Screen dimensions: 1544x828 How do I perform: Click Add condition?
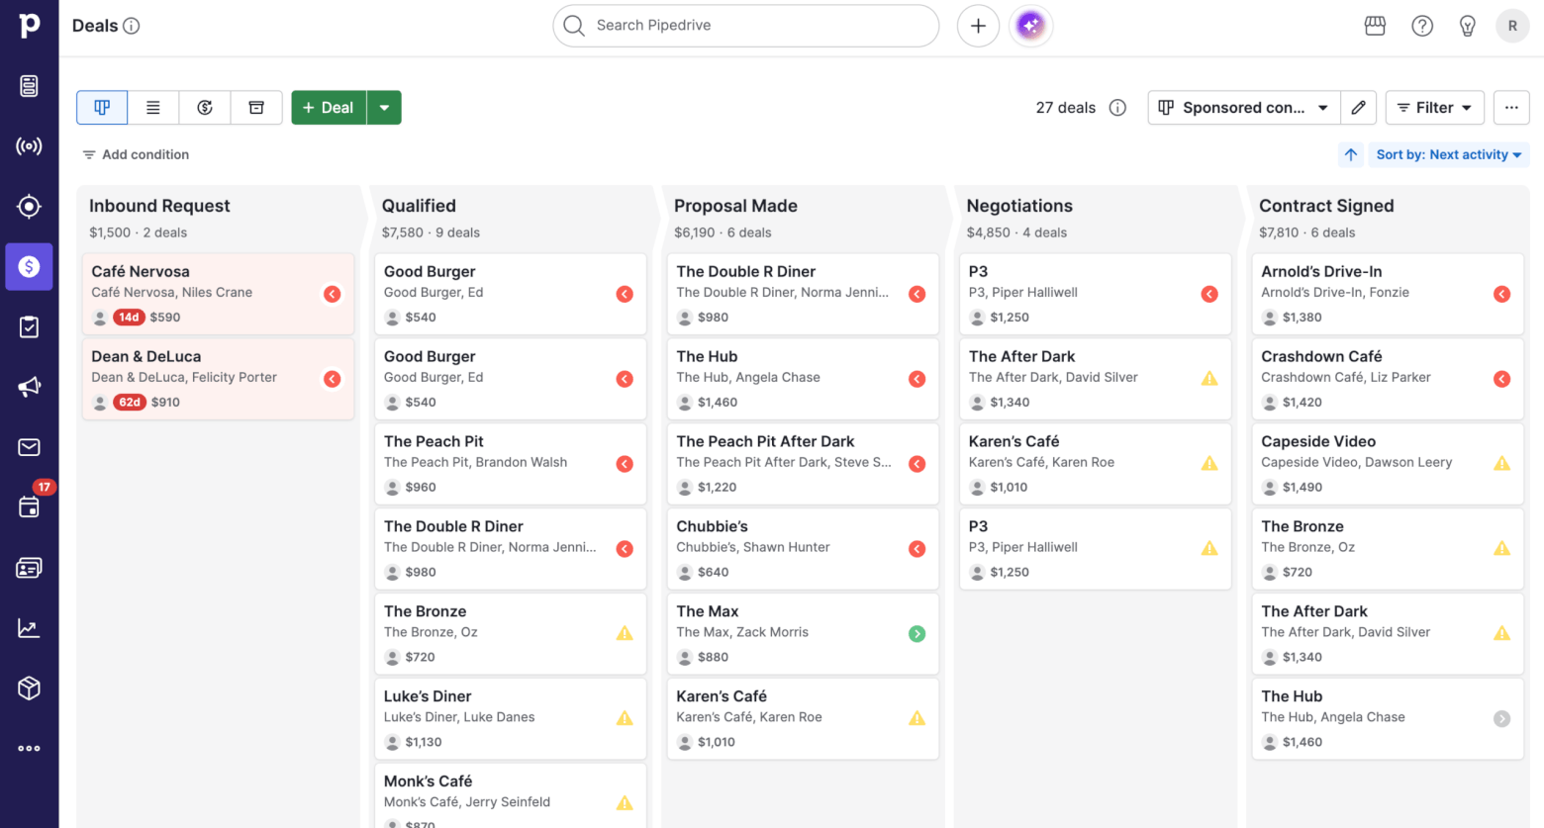(136, 154)
